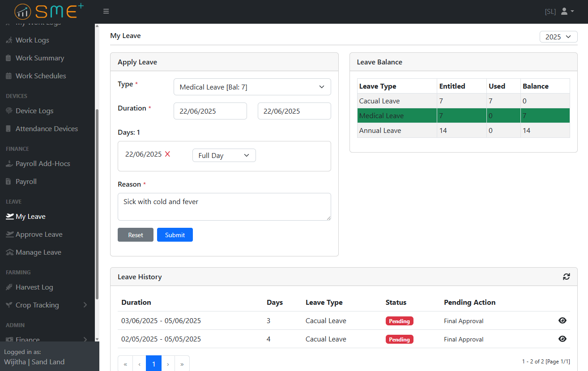Click the Reason text area
The image size is (588, 371).
224,207
